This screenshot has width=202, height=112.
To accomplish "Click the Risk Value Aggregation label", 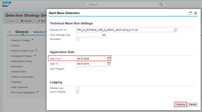I will 23,93.
